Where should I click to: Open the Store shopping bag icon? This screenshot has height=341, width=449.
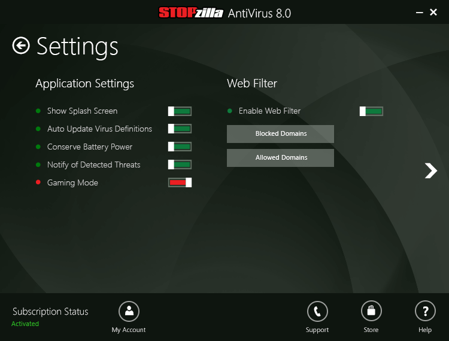[x=371, y=311]
